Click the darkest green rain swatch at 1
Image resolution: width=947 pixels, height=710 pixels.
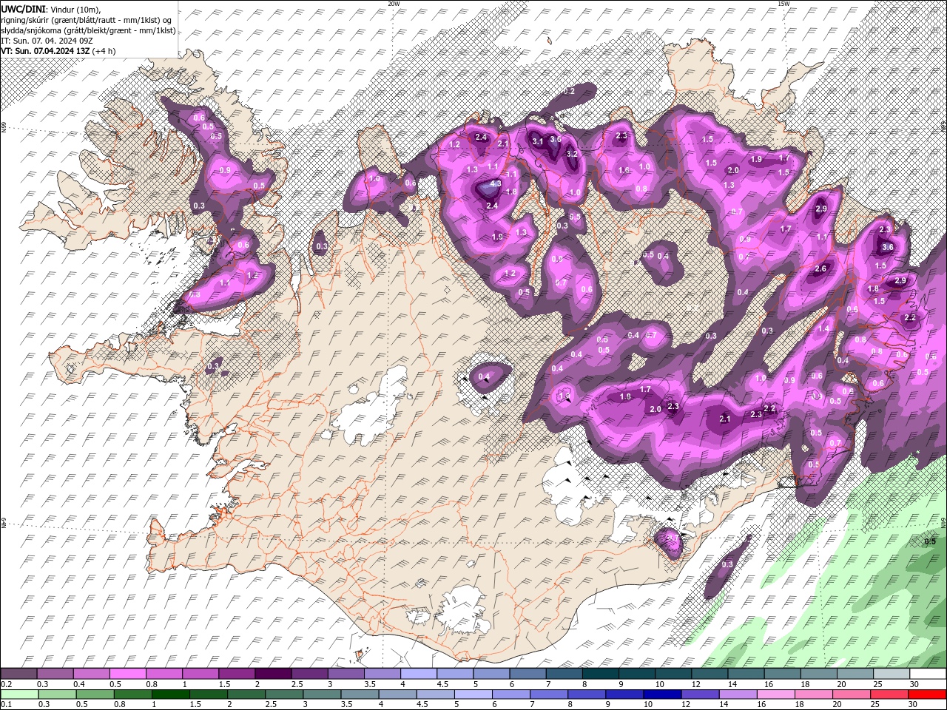coord(171,694)
